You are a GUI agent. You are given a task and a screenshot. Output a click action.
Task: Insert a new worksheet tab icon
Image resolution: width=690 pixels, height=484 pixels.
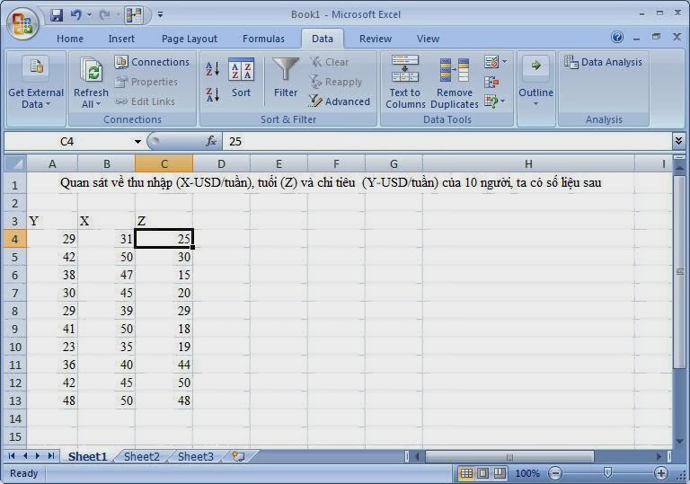tap(238, 456)
